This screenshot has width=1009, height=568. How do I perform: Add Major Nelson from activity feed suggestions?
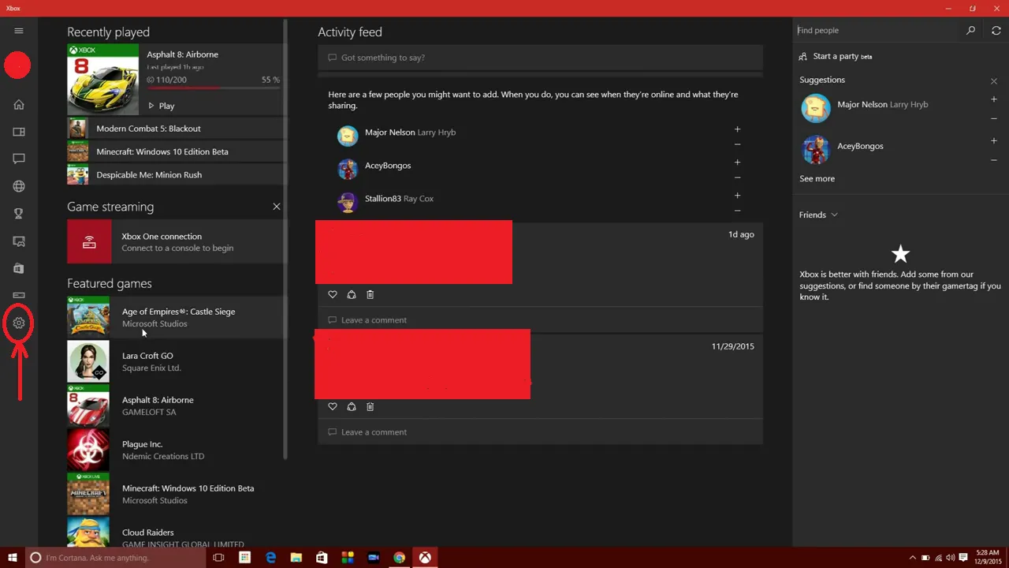point(738,129)
